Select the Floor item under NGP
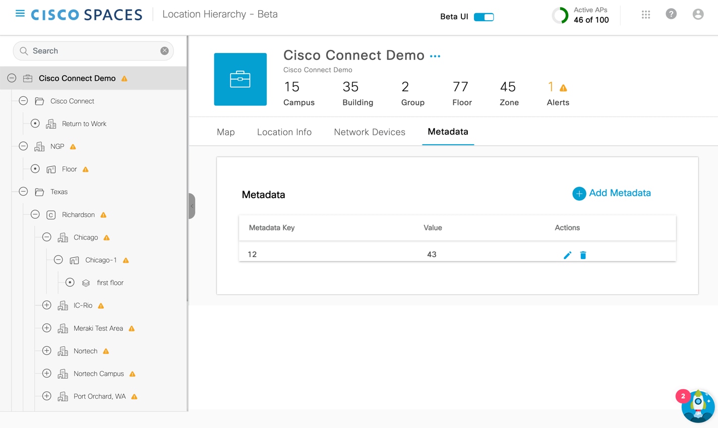The height and width of the screenshot is (428, 718). (69, 169)
